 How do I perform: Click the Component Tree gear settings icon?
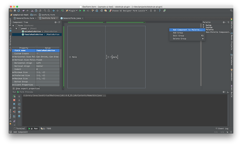pos(55,22)
